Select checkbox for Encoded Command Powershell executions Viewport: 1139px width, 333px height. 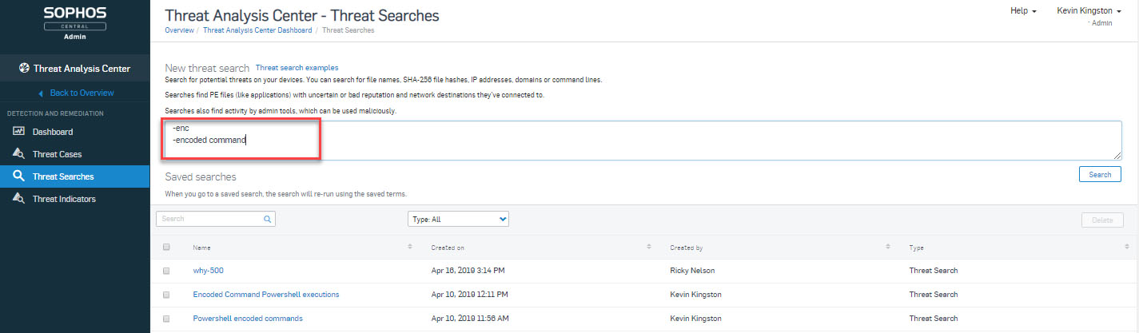click(166, 295)
